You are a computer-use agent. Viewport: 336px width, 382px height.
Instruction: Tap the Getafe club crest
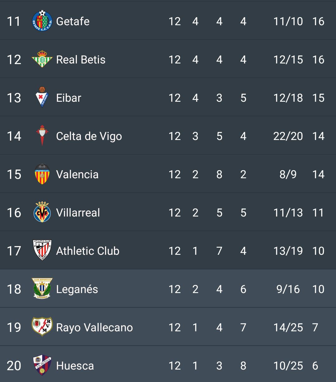point(42,21)
